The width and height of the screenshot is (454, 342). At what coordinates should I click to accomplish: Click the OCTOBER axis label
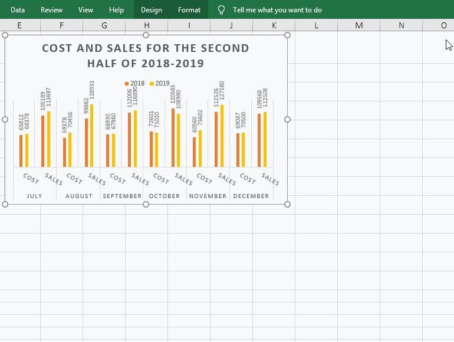click(165, 196)
